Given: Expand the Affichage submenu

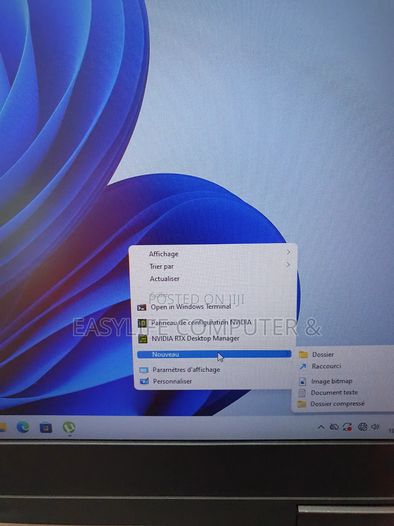Looking at the screenshot, I should pos(214,253).
